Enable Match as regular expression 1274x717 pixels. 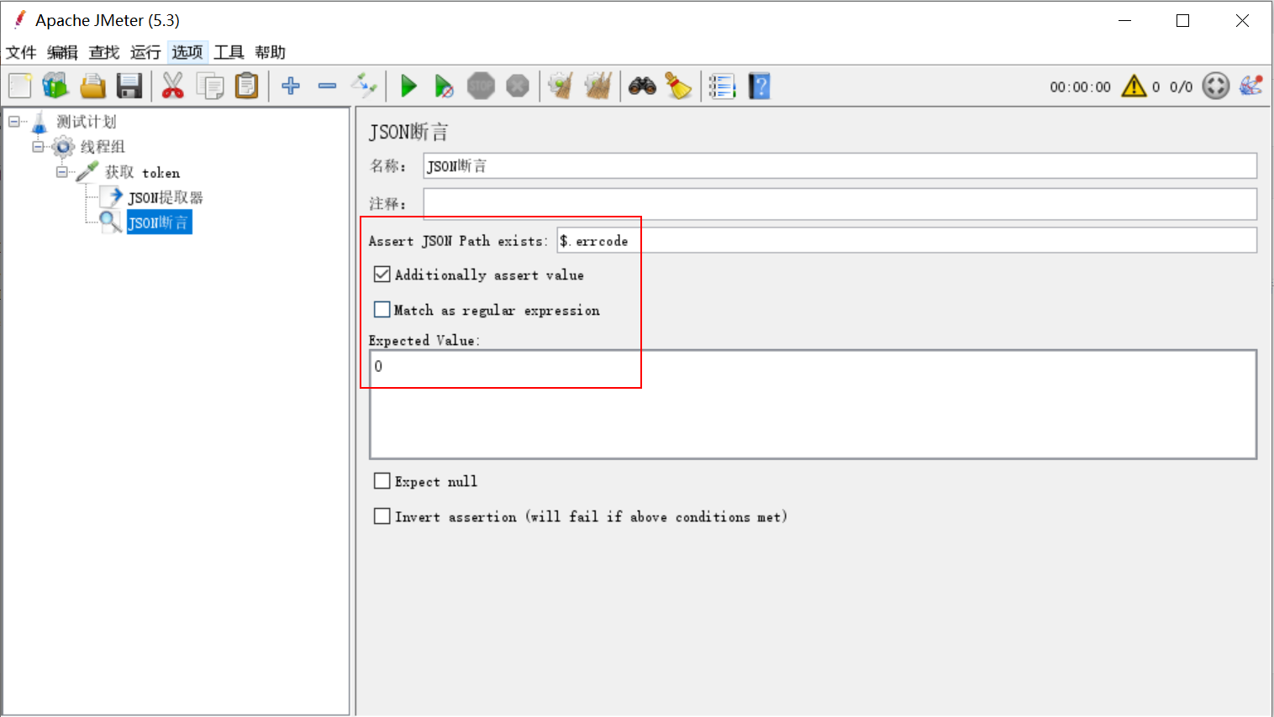[382, 310]
